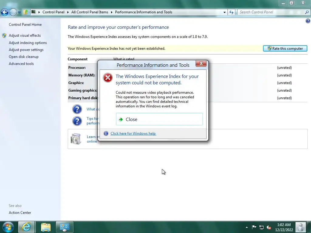Screen dimensions: 311x233
Task: Select the Processor row label
Action: (77, 68)
